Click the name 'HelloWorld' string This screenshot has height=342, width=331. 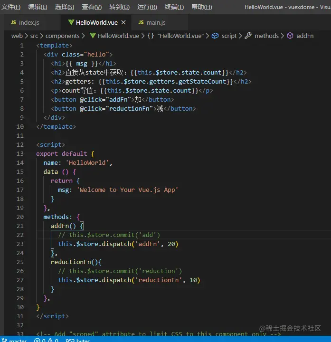87,163
